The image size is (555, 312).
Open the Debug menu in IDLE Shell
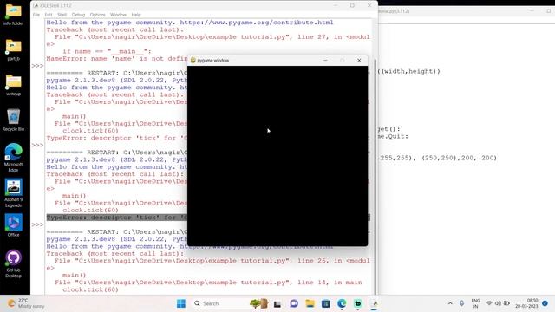click(x=78, y=15)
